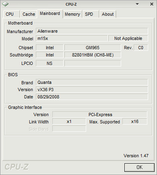Select the Model field showing m15x
Viewport: 157px width, 175px height.
tap(72, 38)
